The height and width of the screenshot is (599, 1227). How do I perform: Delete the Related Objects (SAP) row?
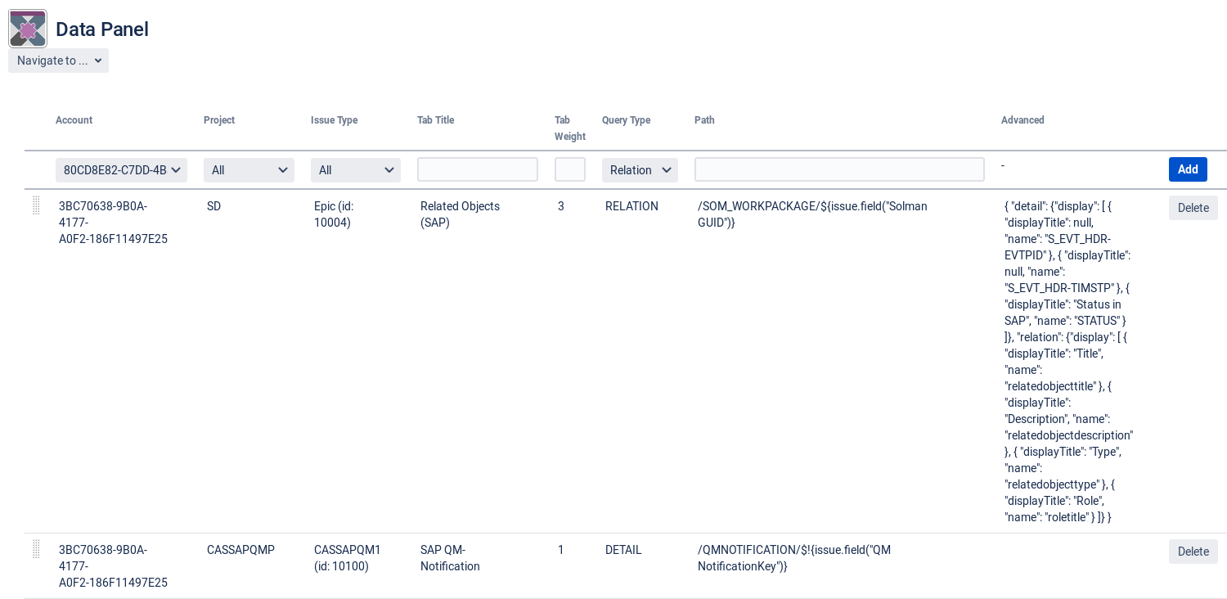click(1193, 208)
